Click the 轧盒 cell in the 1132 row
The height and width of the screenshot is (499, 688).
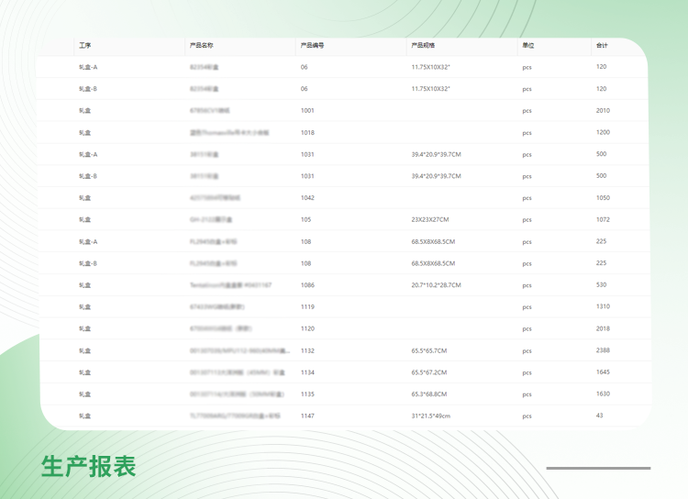pyautogui.click(x=84, y=350)
